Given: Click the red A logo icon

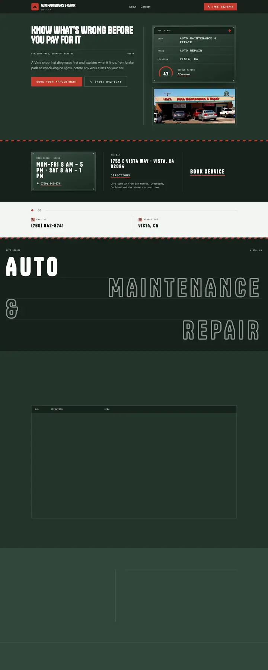Looking at the screenshot, I should click(35, 7).
